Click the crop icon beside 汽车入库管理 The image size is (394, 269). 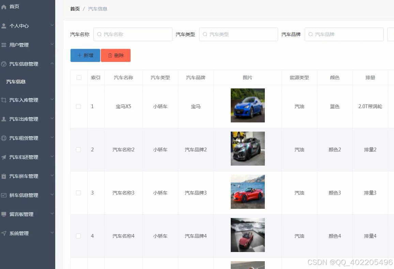3,100
